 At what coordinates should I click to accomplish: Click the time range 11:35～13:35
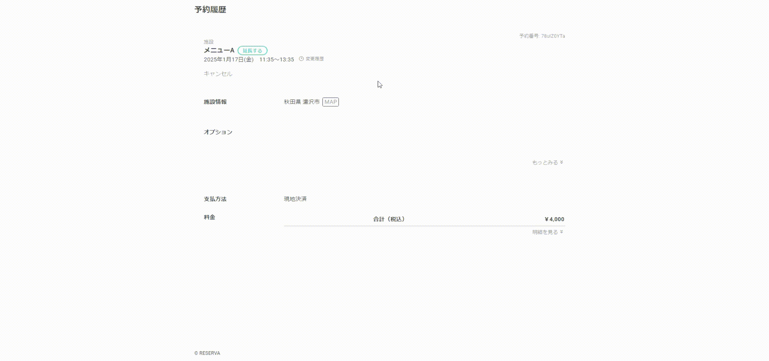coord(277,59)
